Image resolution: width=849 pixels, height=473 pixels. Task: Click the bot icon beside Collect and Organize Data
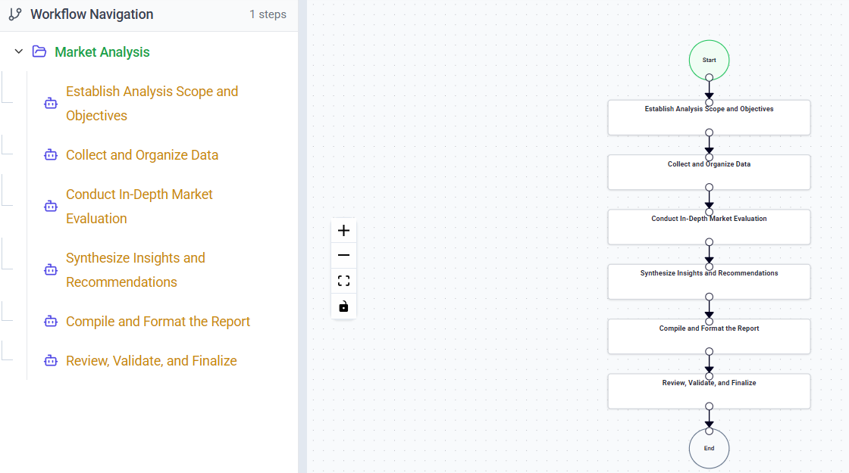click(x=50, y=154)
